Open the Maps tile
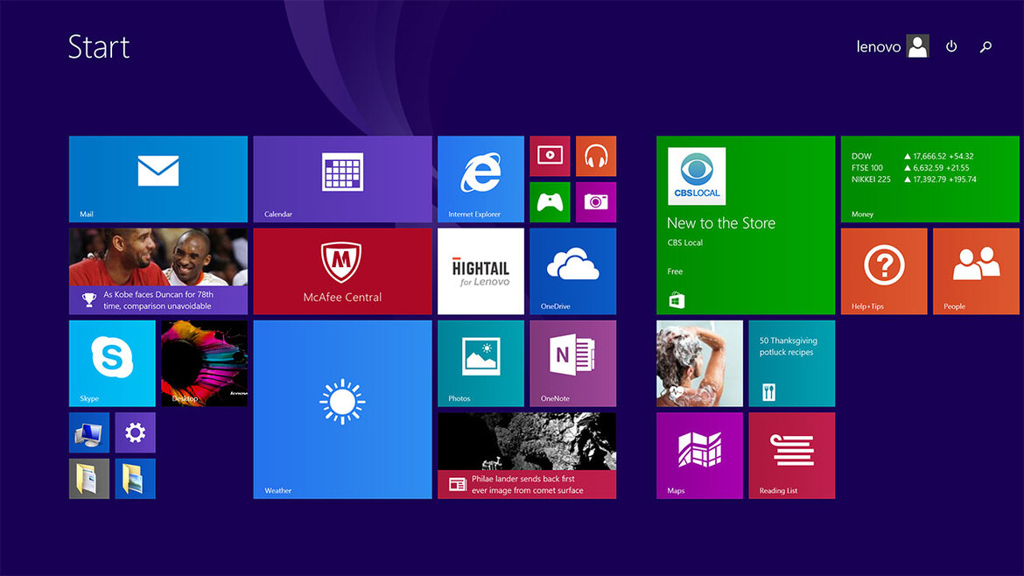 point(699,455)
